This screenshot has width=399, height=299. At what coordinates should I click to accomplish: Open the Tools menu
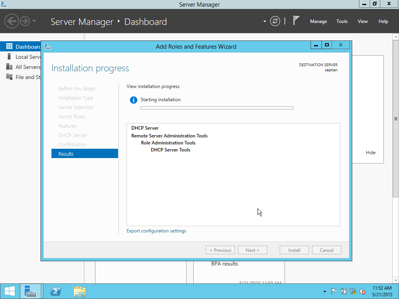[x=342, y=21]
